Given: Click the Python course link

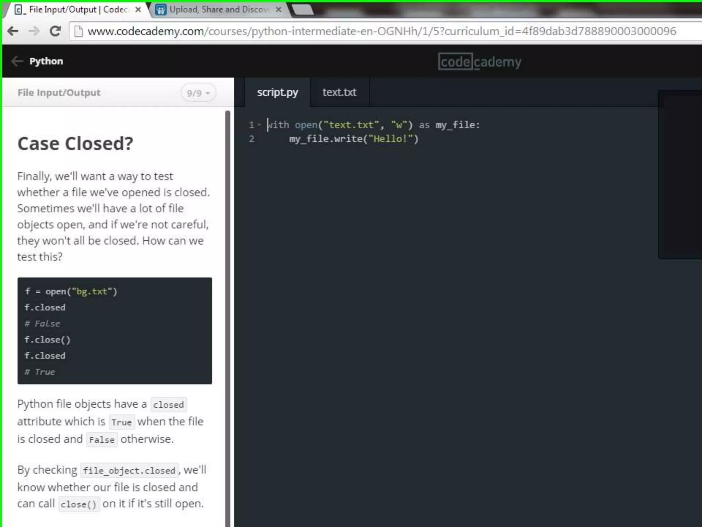Looking at the screenshot, I should (x=46, y=61).
